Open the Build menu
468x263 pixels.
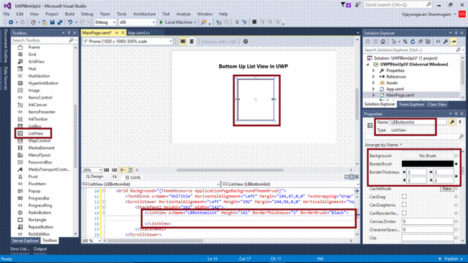[69, 14]
